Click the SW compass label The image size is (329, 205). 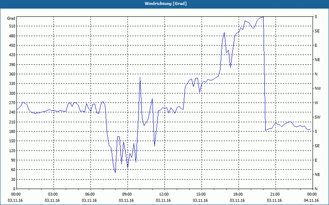317,117
